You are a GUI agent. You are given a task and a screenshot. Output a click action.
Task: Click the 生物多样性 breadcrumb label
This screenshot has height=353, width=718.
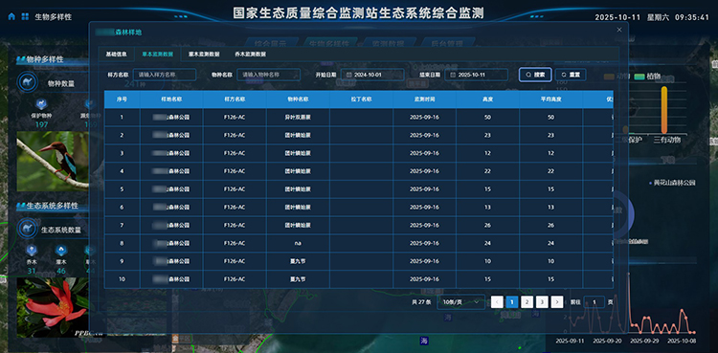(53, 17)
